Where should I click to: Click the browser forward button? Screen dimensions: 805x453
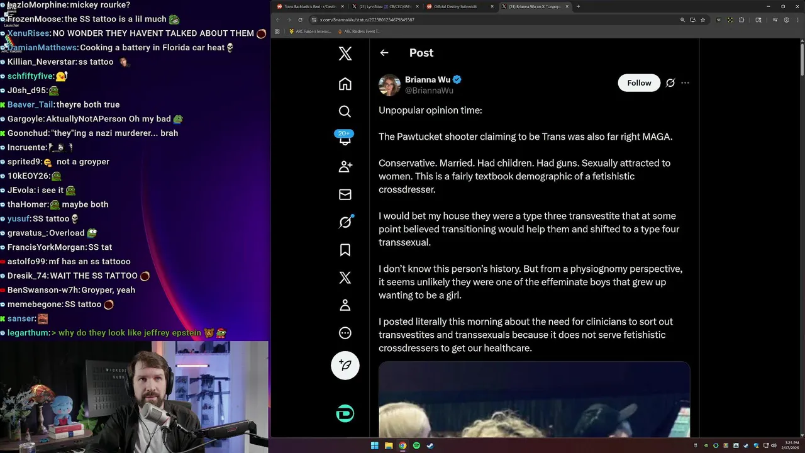pos(289,20)
